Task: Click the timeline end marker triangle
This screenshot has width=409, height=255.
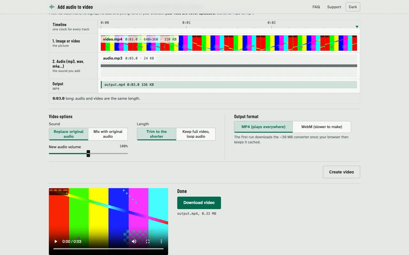Action: pos(357,27)
